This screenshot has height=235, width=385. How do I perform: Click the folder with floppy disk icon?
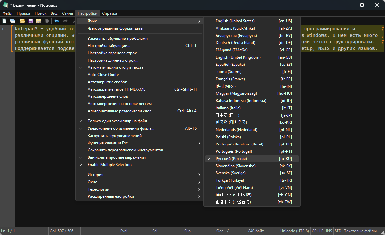pos(39,21)
